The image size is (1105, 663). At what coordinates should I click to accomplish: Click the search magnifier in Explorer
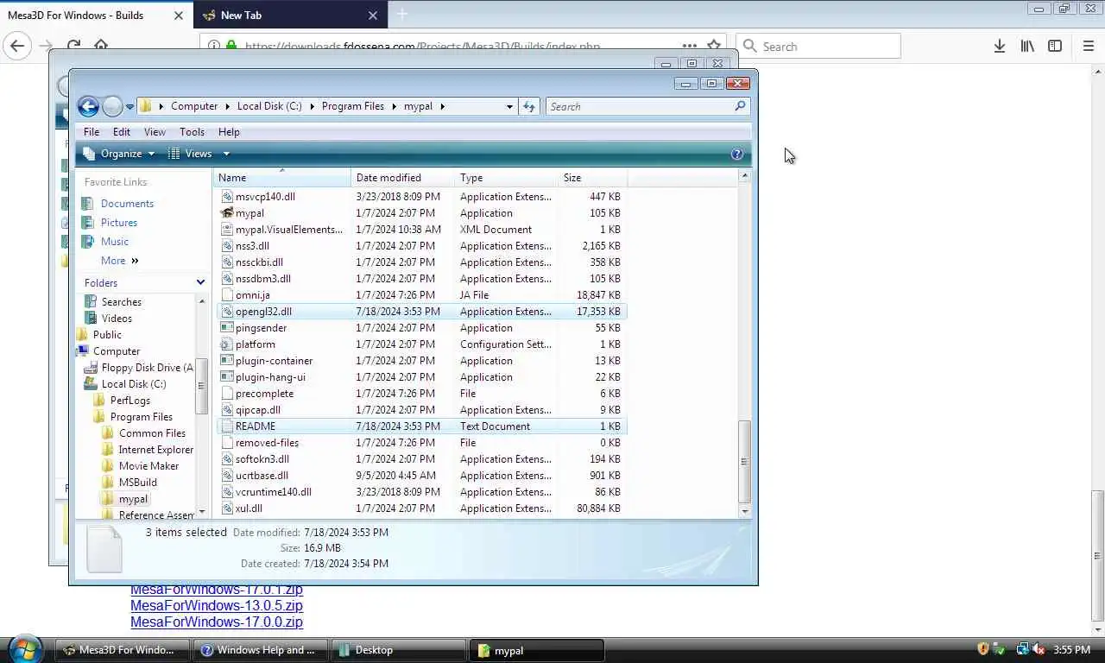(740, 106)
